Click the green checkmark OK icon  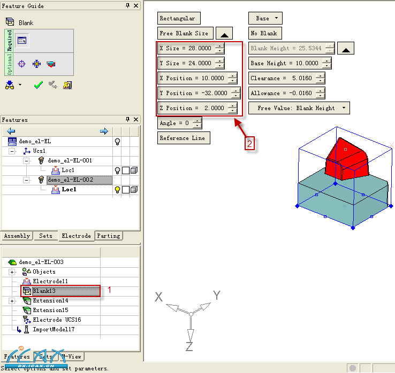pos(38,85)
